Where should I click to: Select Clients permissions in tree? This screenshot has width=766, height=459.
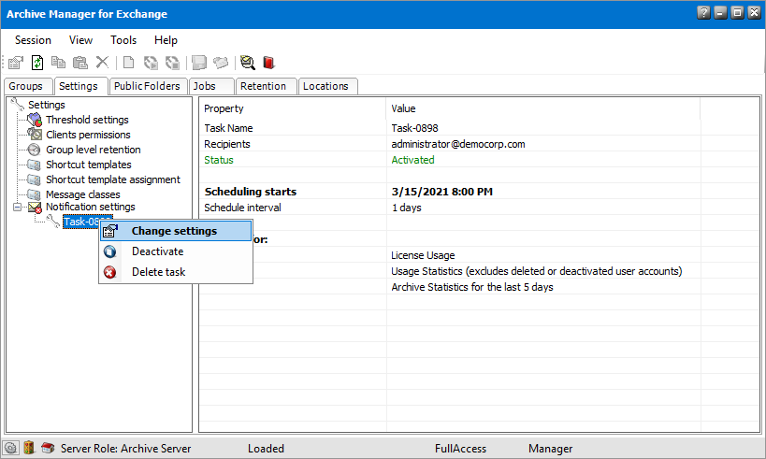coord(88,135)
